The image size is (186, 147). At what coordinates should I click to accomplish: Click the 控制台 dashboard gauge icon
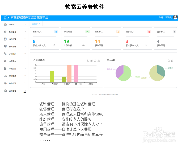(5, 24)
